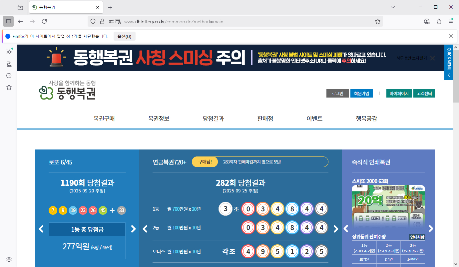
Task: Open the Firefox account icon
Action: pyautogui.click(x=427, y=21)
